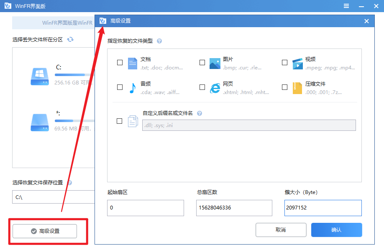
Task: Click help icon beside 指定恢复的文件类型
Action: [x=159, y=41]
